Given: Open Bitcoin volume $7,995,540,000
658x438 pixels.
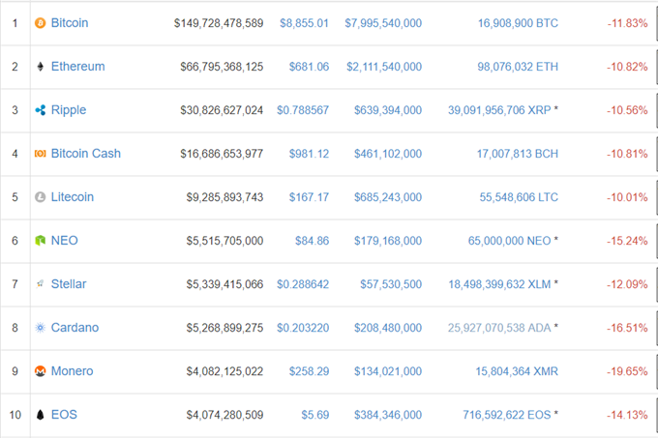Looking at the screenshot, I should [383, 23].
